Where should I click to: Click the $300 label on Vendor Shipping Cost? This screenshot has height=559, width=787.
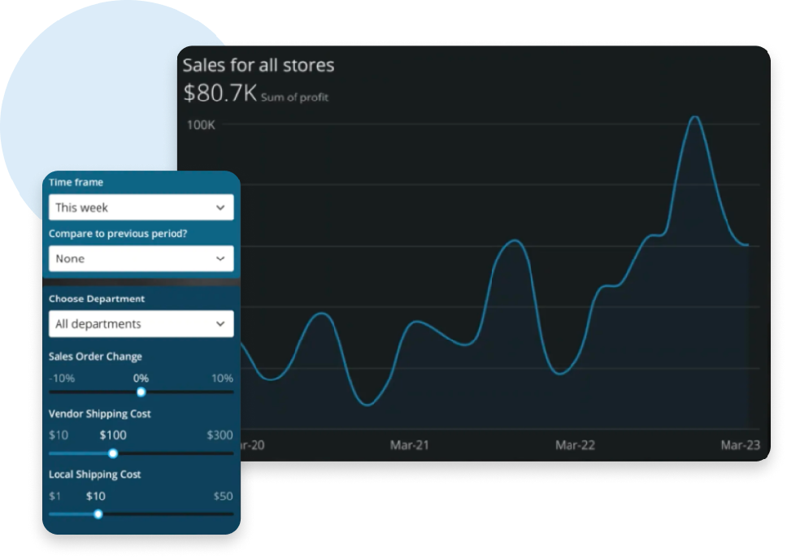click(219, 435)
